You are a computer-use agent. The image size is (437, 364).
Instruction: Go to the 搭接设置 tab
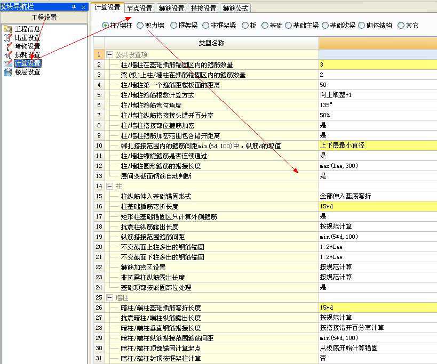(203, 9)
